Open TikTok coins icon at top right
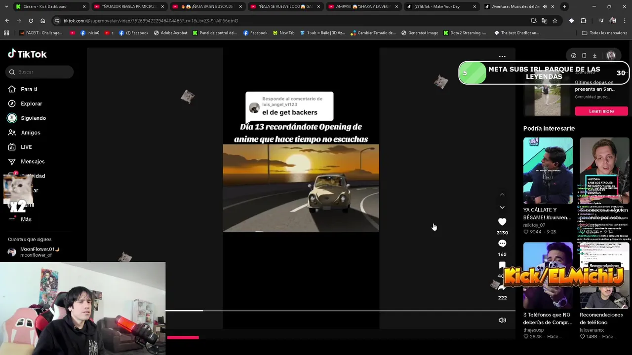Viewport: 632px width, 355px height. click(573, 56)
